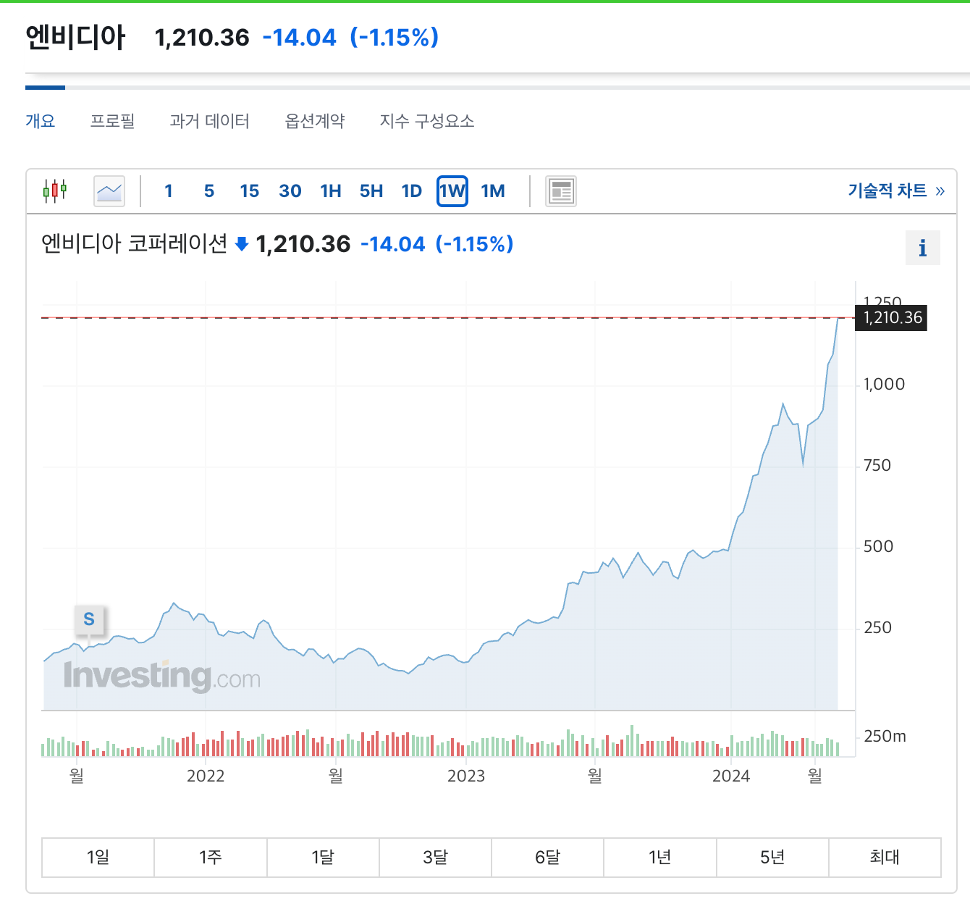
Task: Click the 500 label on price axis
Action: click(878, 547)
